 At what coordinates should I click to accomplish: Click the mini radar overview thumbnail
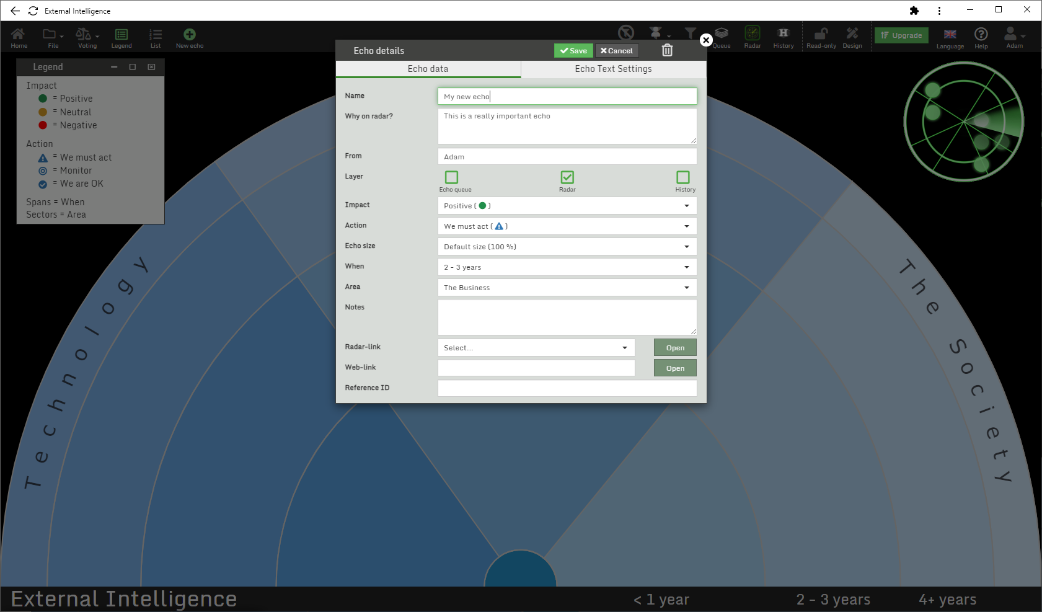(964, 122)
